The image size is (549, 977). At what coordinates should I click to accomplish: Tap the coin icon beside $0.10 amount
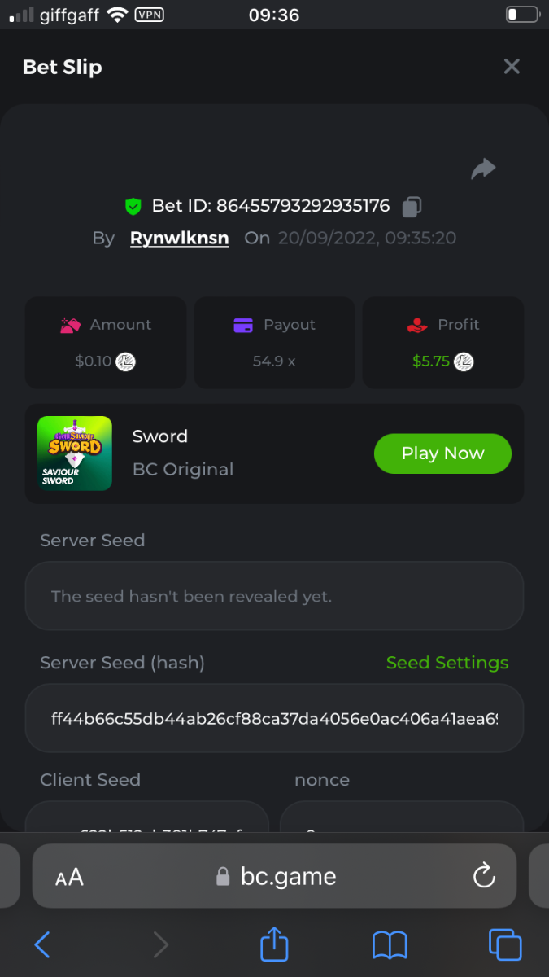[125, 361]
